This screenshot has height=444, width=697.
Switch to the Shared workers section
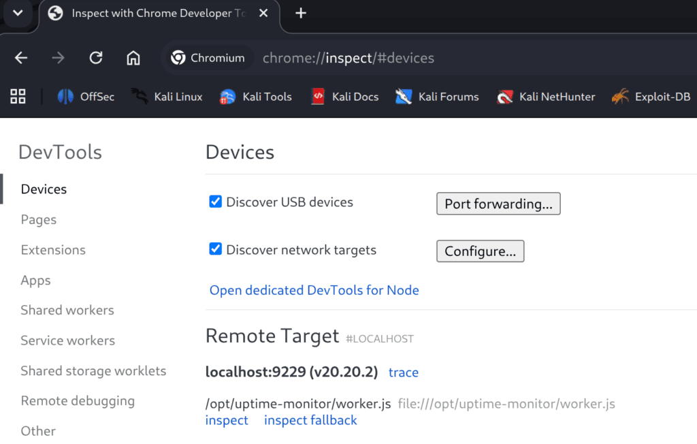click(67, 310)
